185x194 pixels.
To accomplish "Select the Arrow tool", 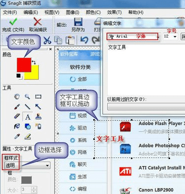I will point(38,106).
